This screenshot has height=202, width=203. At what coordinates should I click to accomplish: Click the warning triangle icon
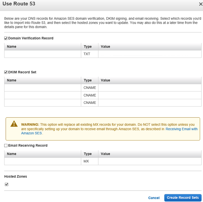14,124
